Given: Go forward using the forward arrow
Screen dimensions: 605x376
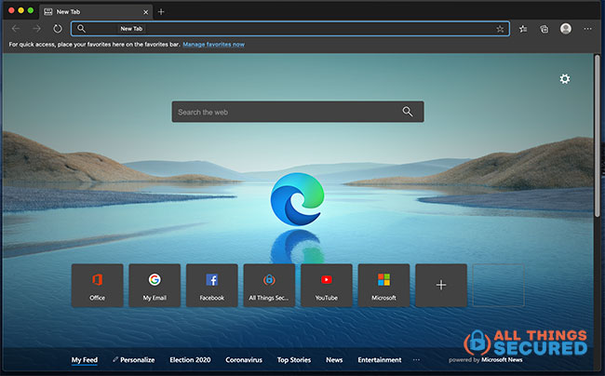Looking at the screenshot, I should [x=36, y=29].
